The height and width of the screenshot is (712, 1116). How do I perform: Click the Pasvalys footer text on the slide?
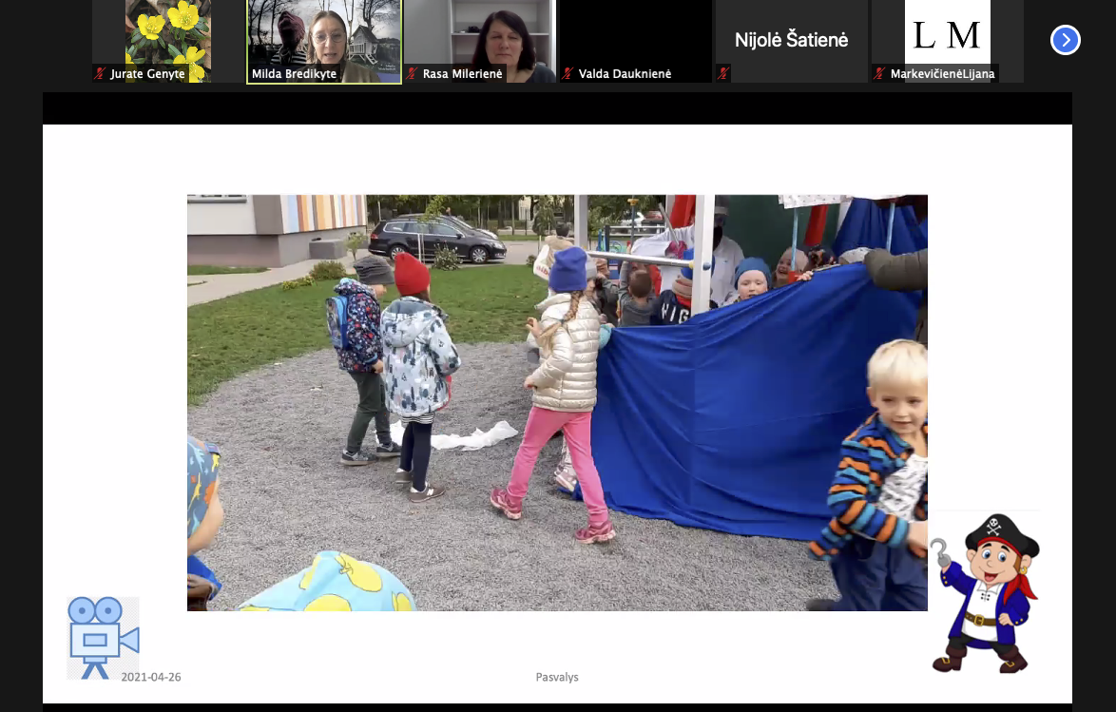(x=557, y=677)
